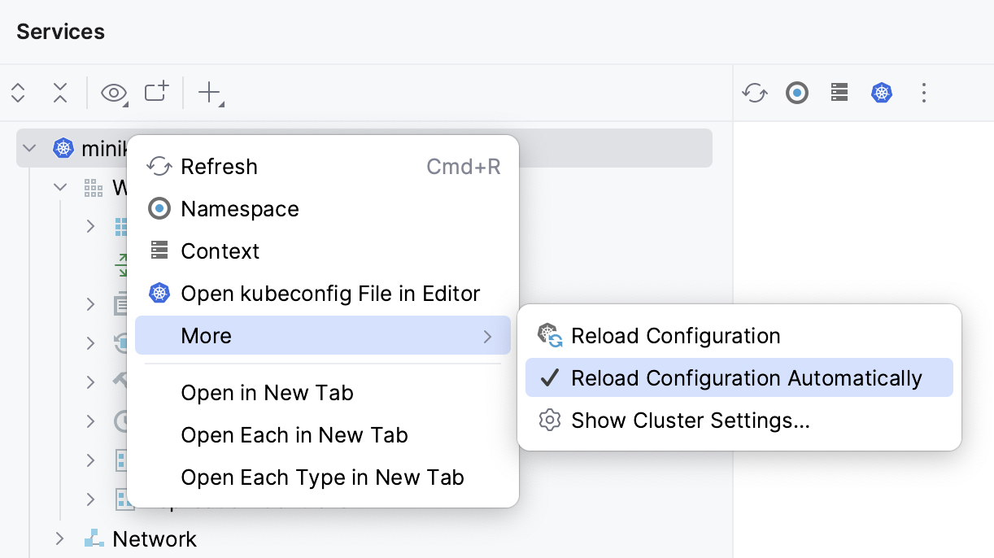Click gear icon beside Show Cluster Settings
The width and height of the screenshot is (994, 558).
551,421
